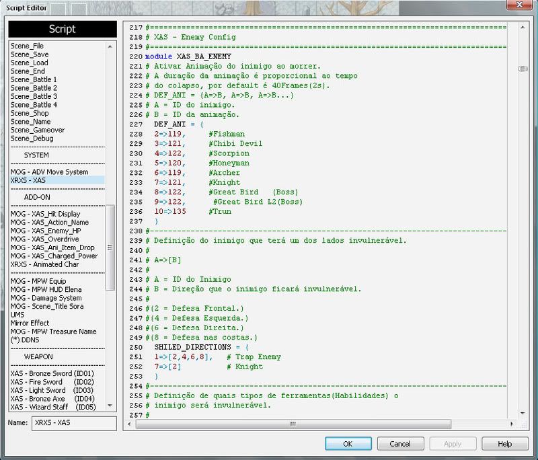538x460 pixels.
Task: Click the script Name text field
Action: [x=74, y=423]
